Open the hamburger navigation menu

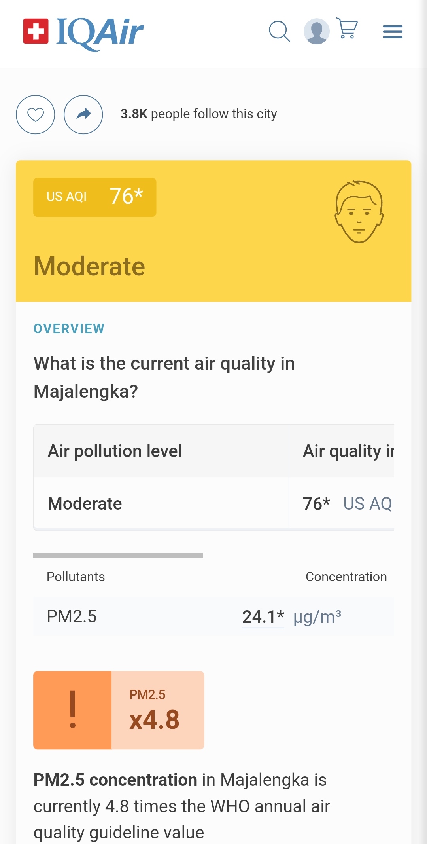pyautogui.click(x=393, y=32)
